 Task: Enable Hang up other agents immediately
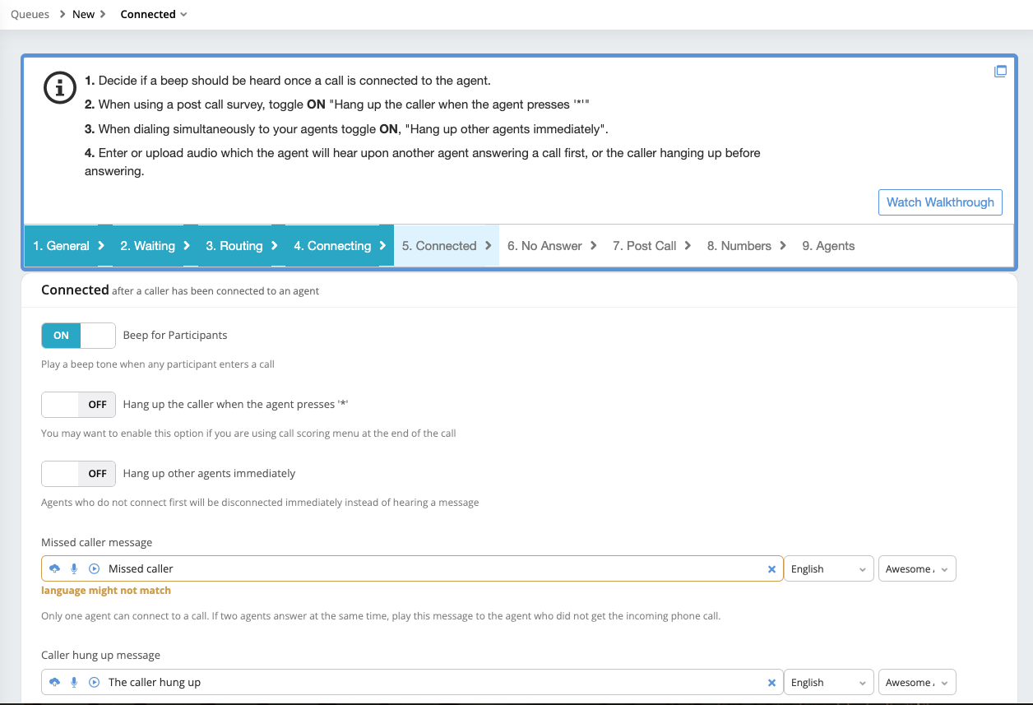pyautogui.click(x=78, y=473)
